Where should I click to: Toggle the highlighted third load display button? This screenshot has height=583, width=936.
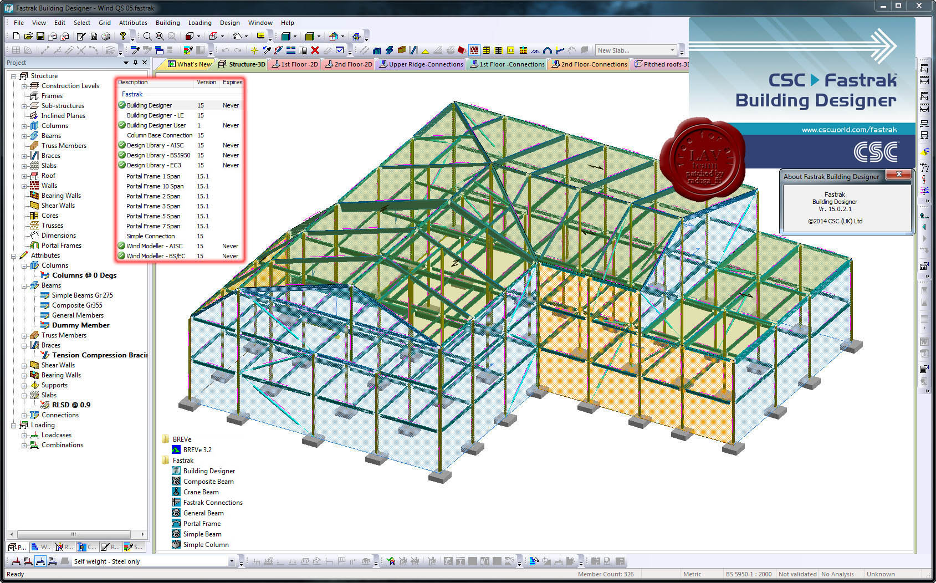click(40, 561)
